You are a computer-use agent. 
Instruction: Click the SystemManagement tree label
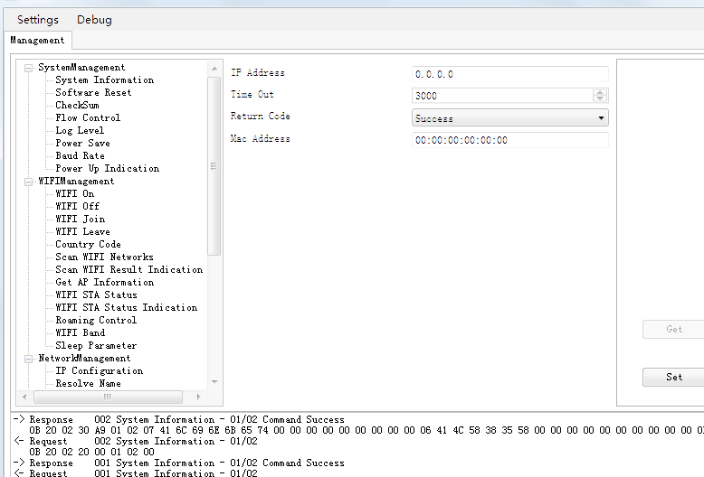pyautogui.click(x=81, y=67)
